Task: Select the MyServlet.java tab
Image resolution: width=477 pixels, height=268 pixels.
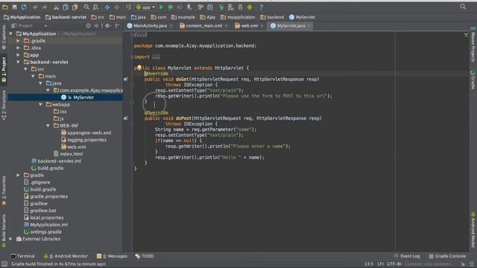Action: tap(291, 26)
